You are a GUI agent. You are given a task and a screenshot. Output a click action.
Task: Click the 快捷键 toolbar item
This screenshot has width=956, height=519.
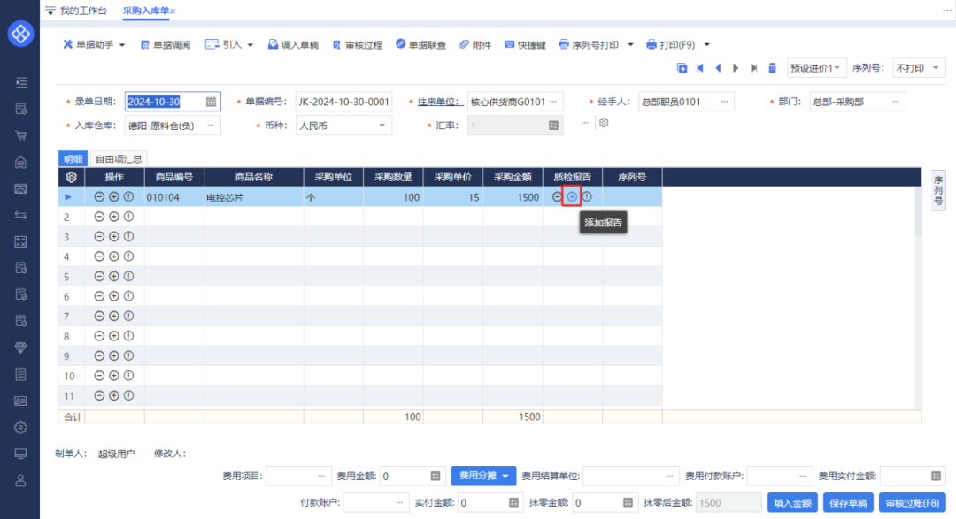coord(525,44)
